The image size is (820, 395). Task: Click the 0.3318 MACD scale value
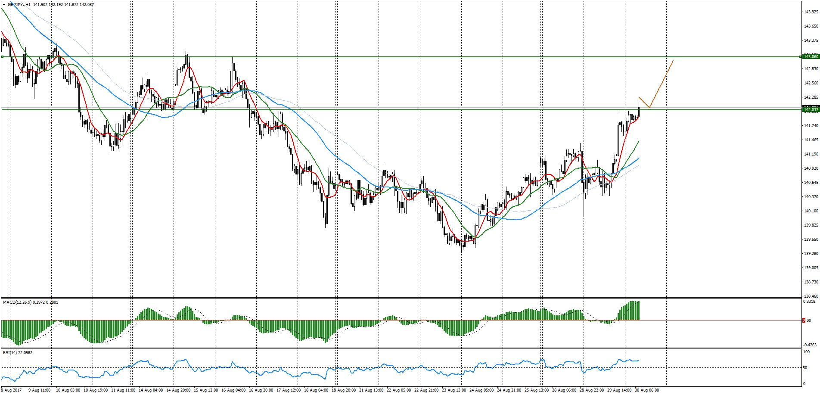tap(809, 302)
